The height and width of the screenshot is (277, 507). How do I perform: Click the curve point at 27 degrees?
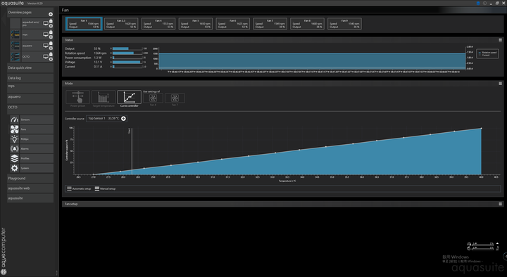(x=94, y=174)
